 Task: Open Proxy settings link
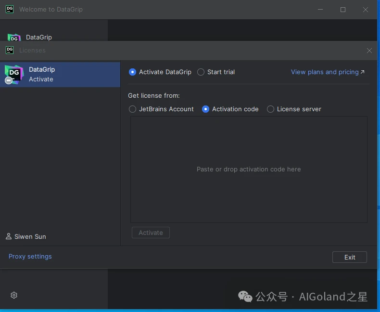tap(30, 257)
